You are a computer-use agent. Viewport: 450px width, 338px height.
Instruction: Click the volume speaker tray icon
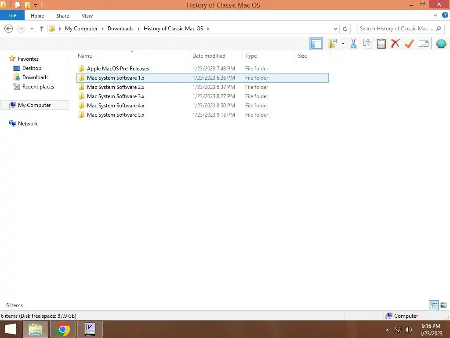coord(408,330)
